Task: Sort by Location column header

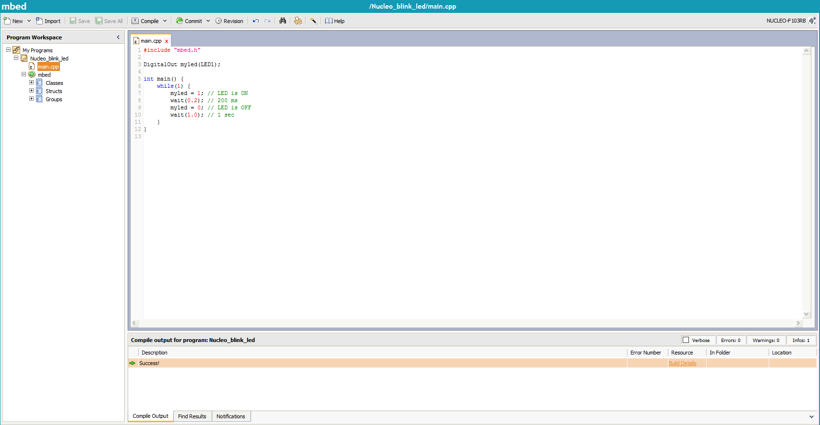Action: 792,353
